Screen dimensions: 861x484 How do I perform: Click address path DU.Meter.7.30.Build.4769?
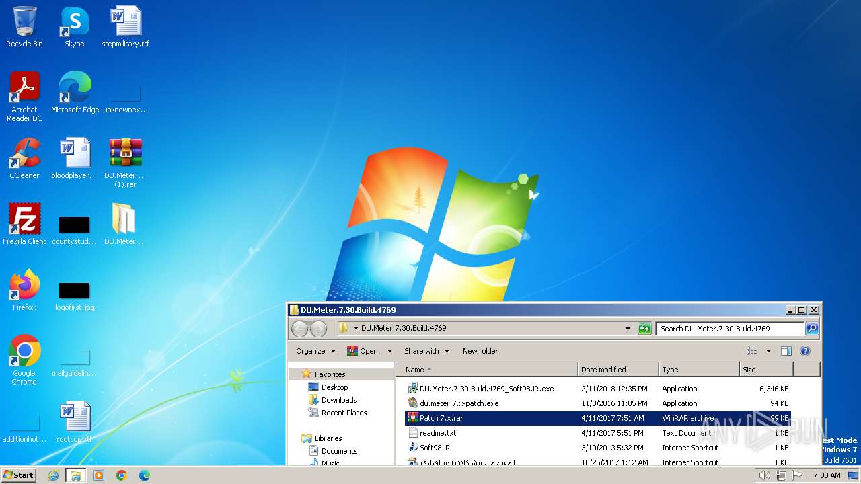(404, 329)
